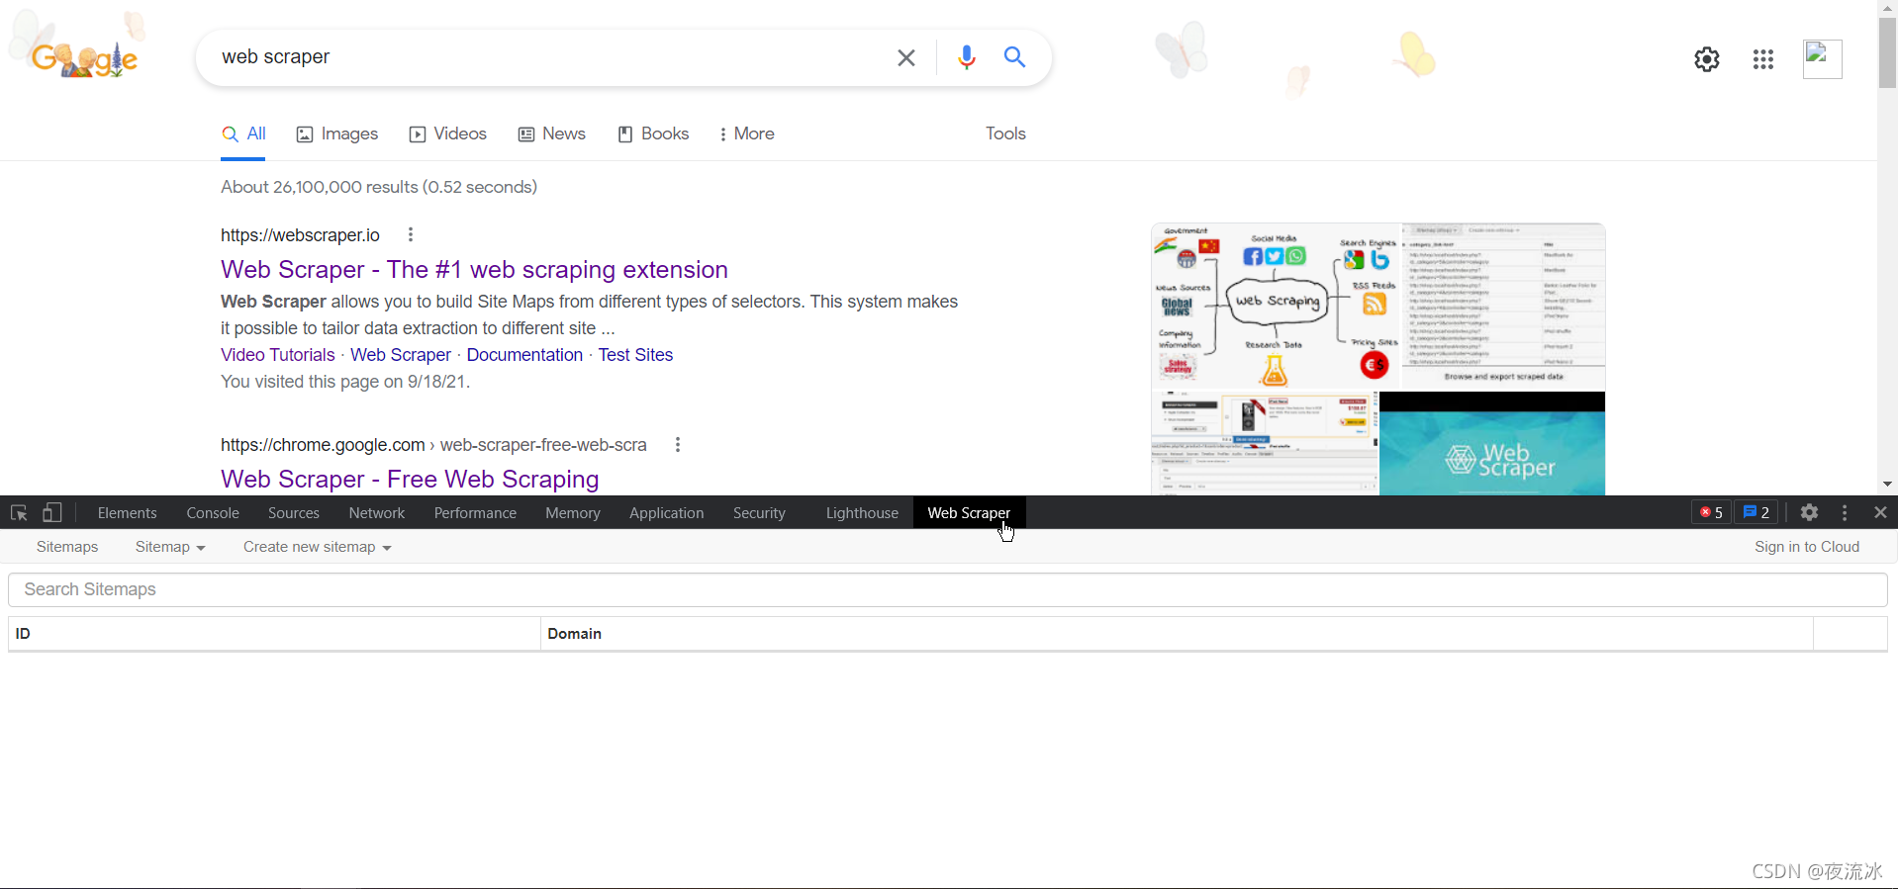Open the extension screenshot thumbnail

pyautogui.click(x=1265, y=444)
